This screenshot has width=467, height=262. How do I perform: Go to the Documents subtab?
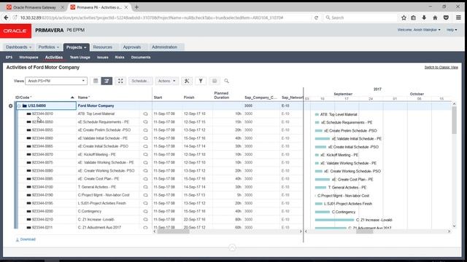(x=141, y=57)
